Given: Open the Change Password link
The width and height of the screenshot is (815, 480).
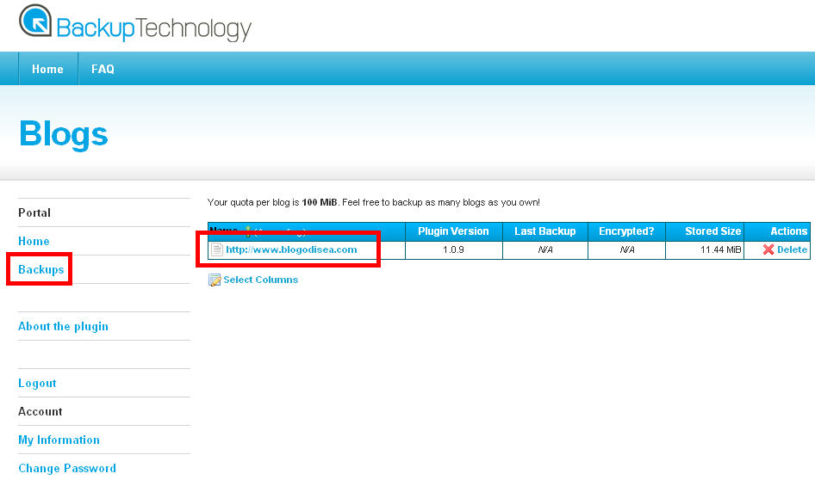Looking at the screenshot, I should coord(66,468).
